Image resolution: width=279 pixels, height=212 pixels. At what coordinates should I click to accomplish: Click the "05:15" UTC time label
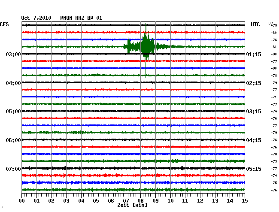(x=254, y=169)
